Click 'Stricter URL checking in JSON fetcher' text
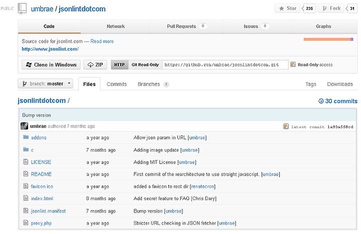The image size is (361, 234). pos(175,223)
